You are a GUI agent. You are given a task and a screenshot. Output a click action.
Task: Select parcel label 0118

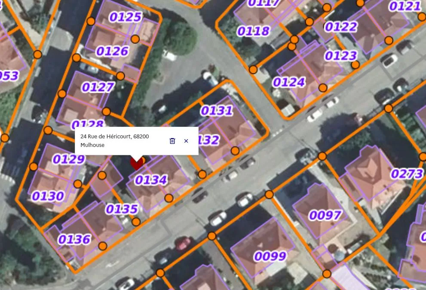254,31
